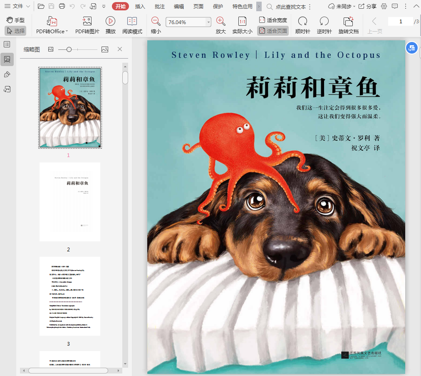
Task: Adjust the thumbnail size slider
Action: point(69,49)
